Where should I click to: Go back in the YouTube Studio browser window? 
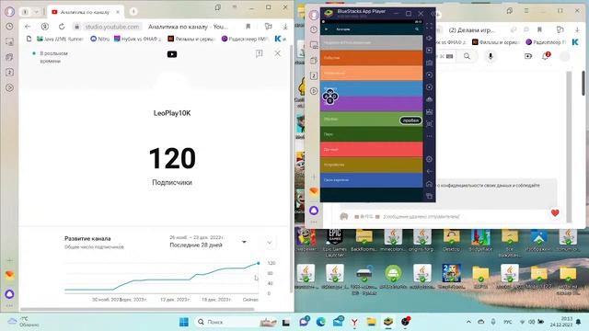coord(28,27)
